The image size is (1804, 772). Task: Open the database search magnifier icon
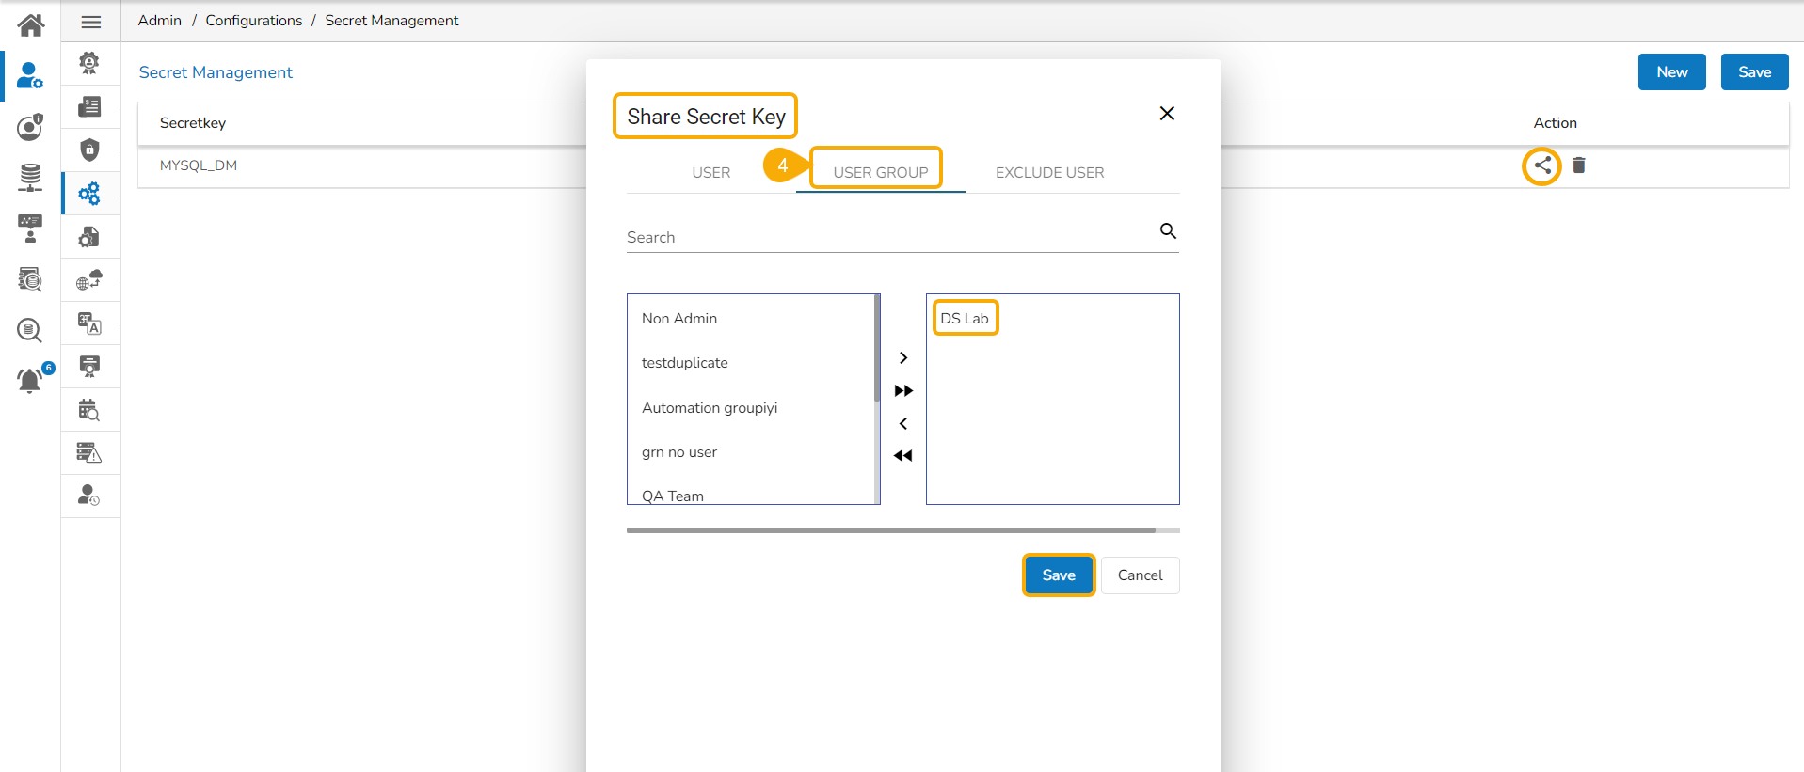[x=30, y=330]
